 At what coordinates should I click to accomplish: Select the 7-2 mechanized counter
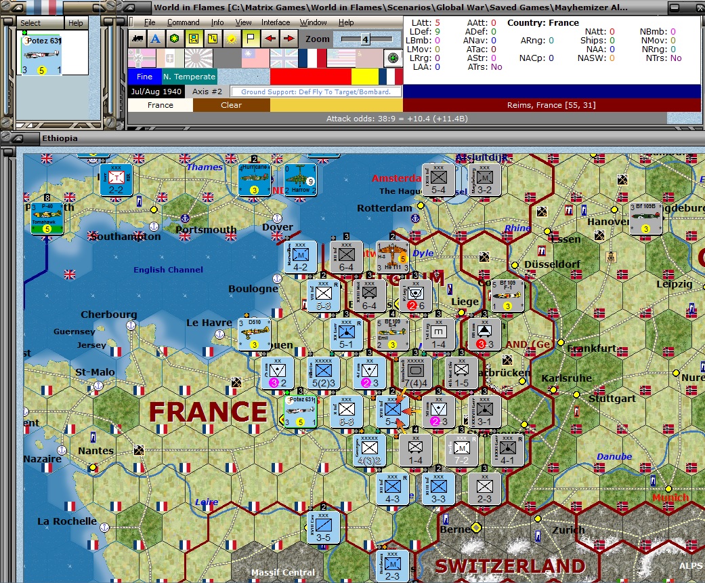461,449
